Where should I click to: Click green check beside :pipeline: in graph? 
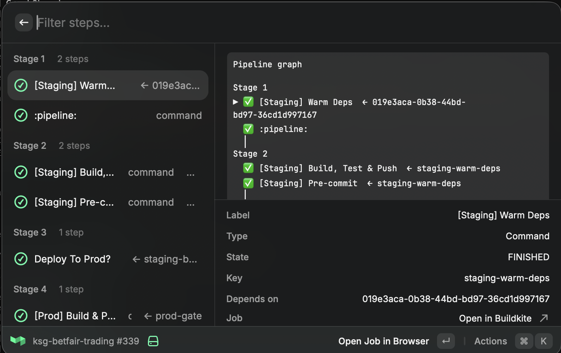[x=248, y=129]
